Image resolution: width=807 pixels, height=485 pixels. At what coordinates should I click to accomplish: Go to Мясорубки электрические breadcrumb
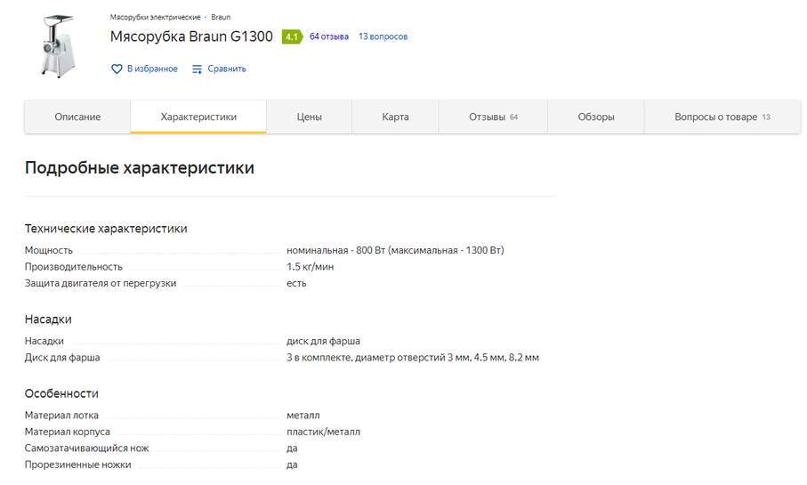click(155, 17)
